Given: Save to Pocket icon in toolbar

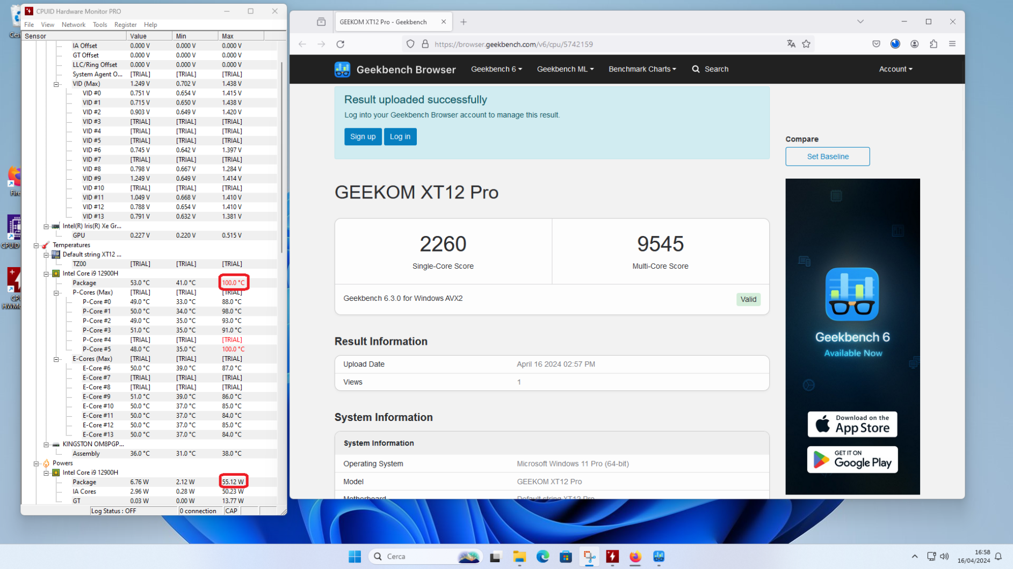Looking at the screenshot, I should point(876,44).
